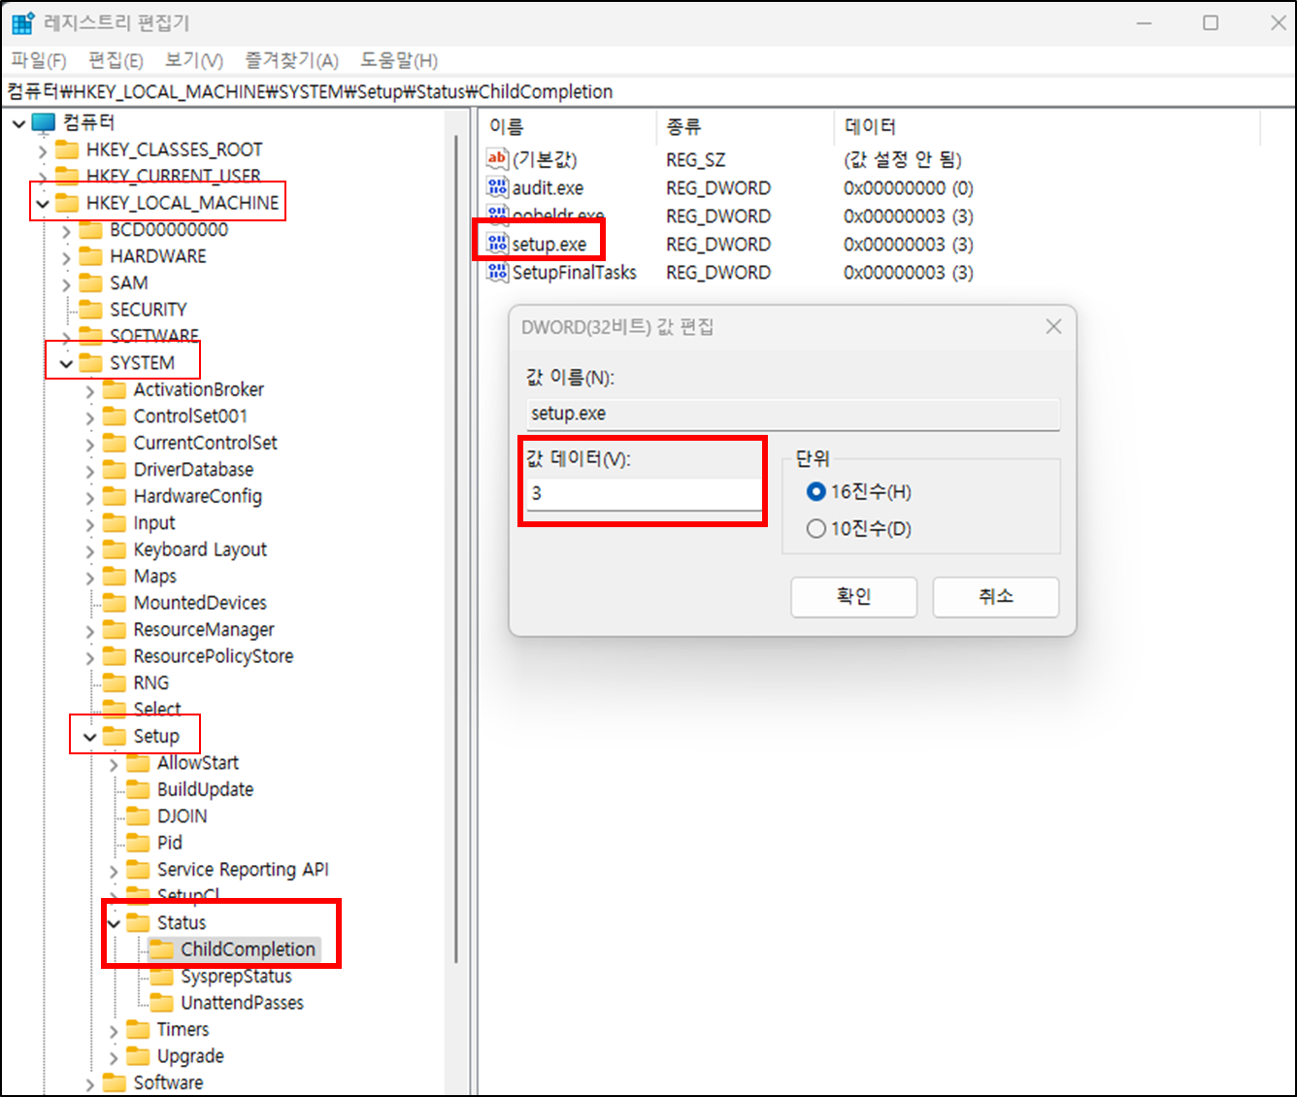Click the 값 이름(N) field showing setup.exe

click(793, 414)
